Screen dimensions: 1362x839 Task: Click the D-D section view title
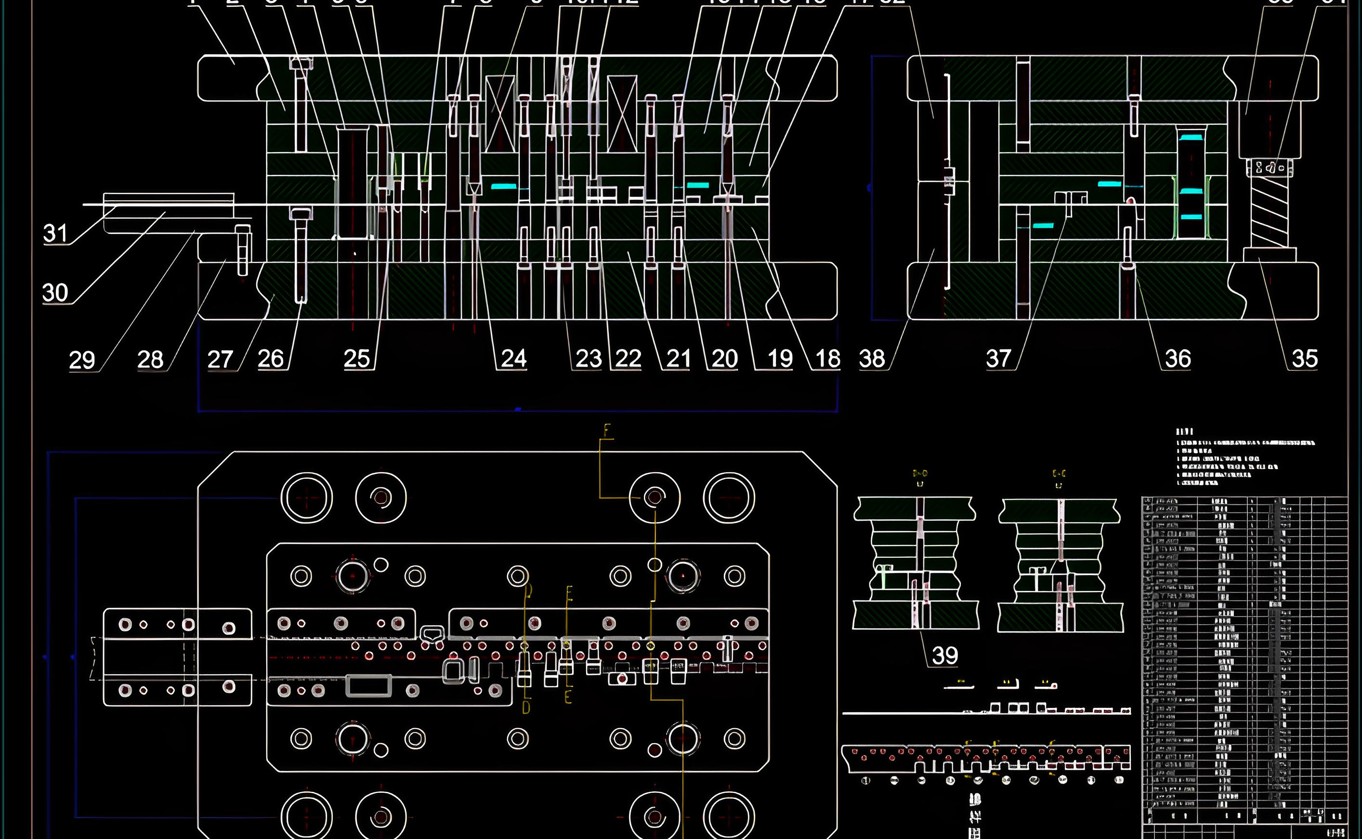[920, 474]
